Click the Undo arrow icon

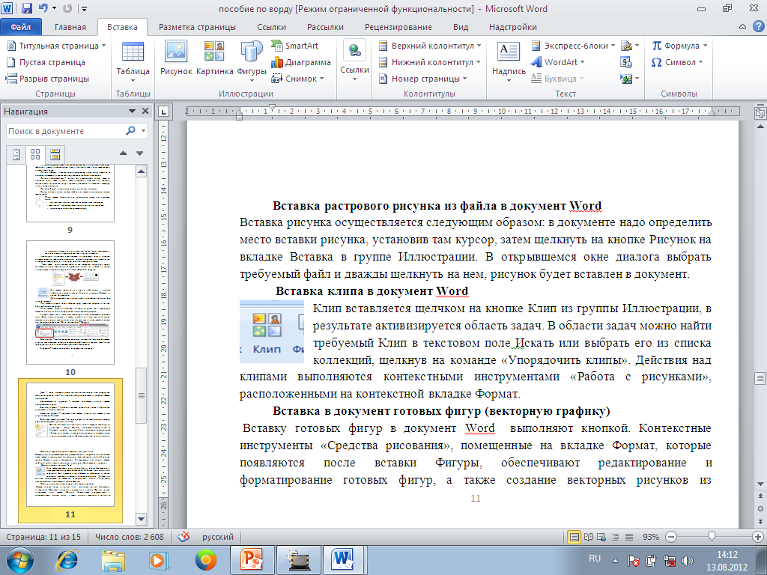pyautogui.click(x=43, y=8)
